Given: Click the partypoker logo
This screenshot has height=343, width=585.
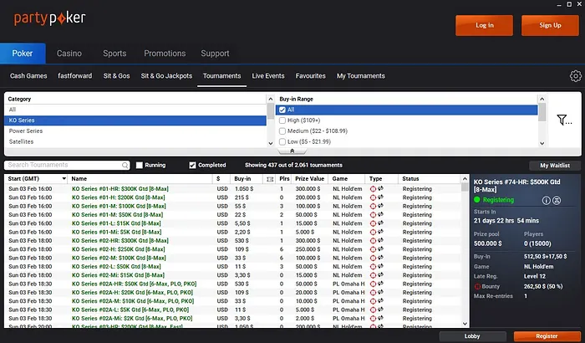Looking at the screenshot, I should pyautogui.click(x=50, y=18).
